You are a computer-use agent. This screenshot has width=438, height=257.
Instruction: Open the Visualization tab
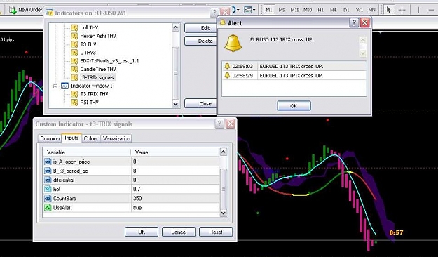116,138
